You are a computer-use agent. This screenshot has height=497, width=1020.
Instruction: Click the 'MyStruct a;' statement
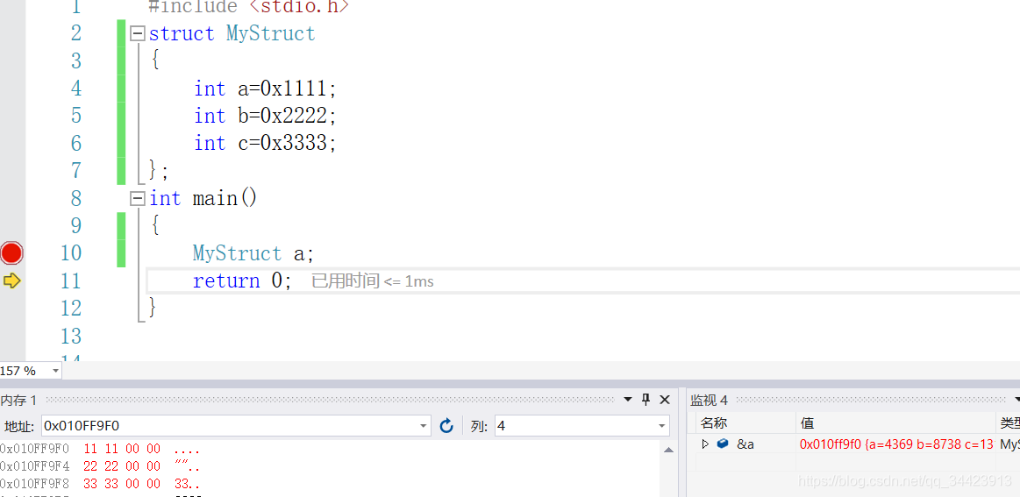click(253, 253)
